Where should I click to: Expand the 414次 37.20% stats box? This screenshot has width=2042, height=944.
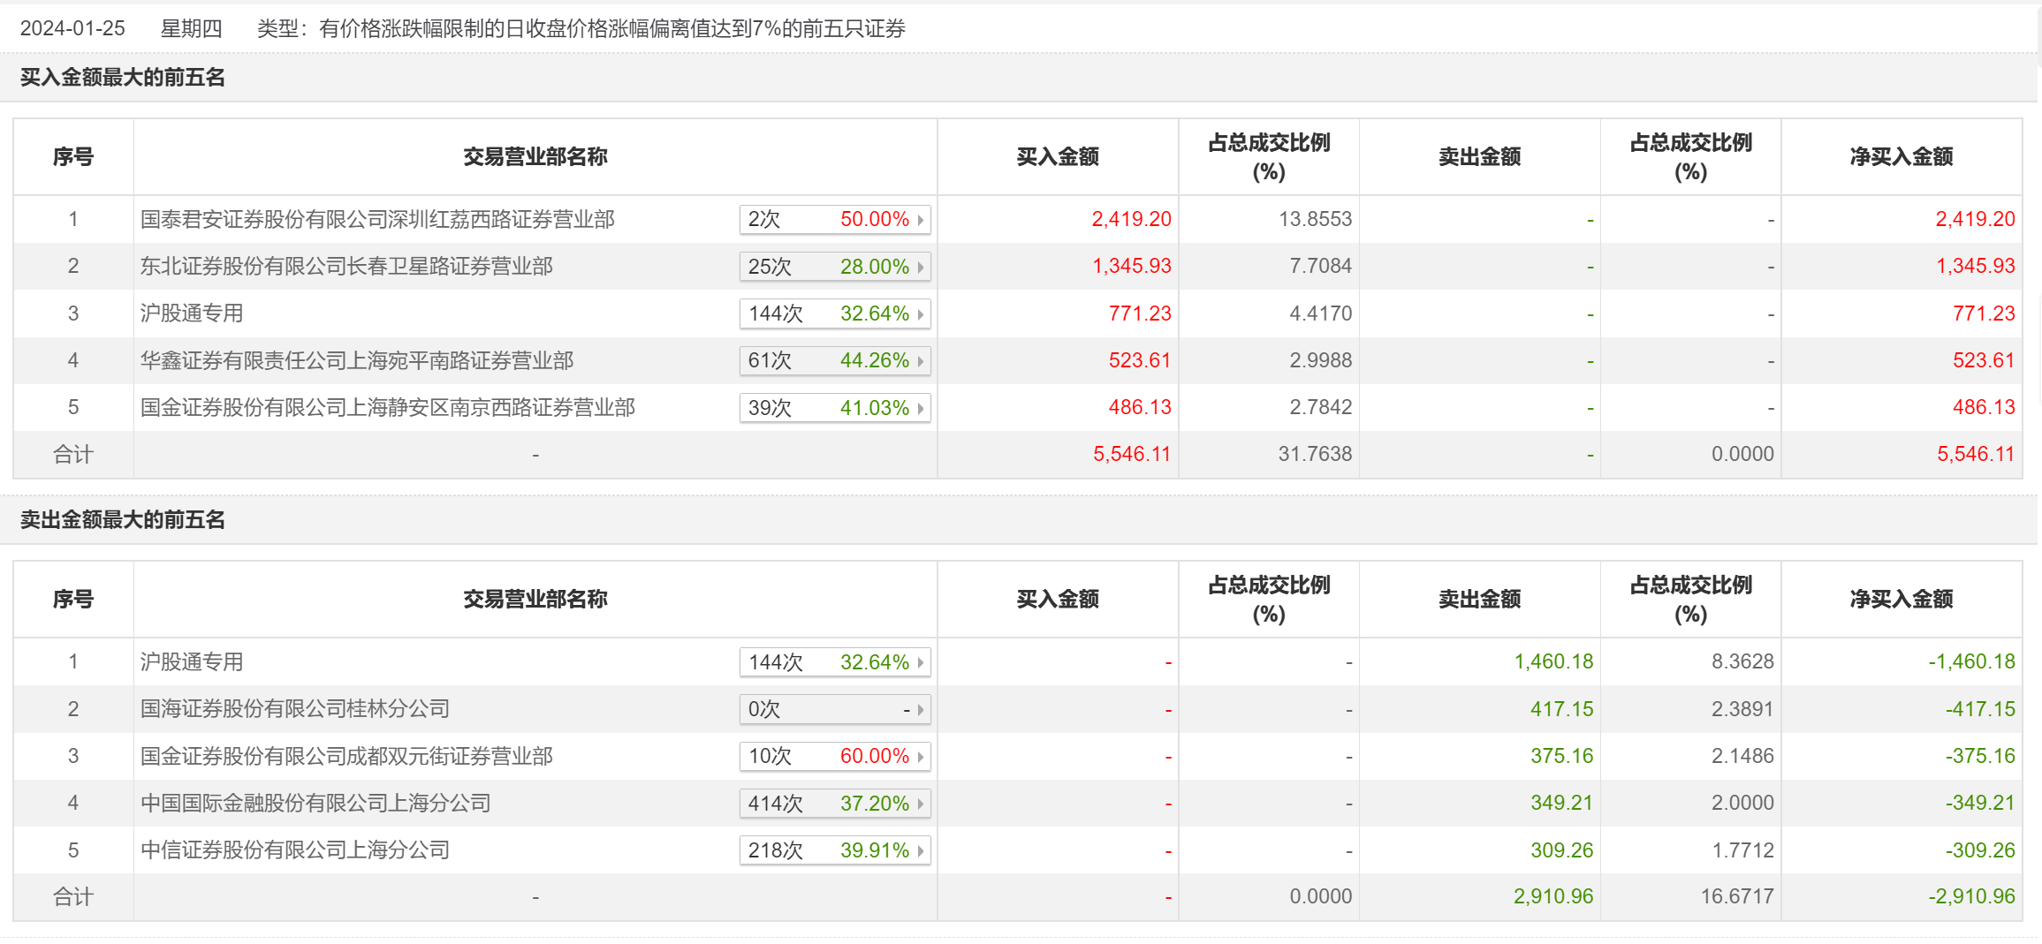pos(835,804)
